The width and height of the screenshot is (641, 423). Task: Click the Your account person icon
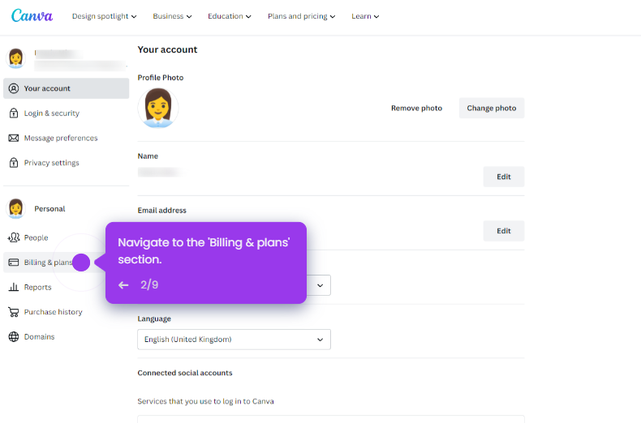pos(14,88)
